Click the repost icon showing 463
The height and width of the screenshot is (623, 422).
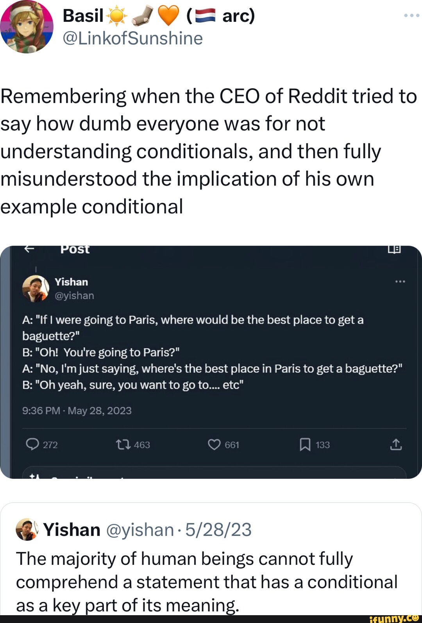point(123,444)
